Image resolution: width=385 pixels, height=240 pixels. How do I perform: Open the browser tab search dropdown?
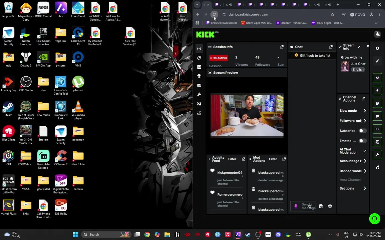pyautogui.click(x=197, y=4)
